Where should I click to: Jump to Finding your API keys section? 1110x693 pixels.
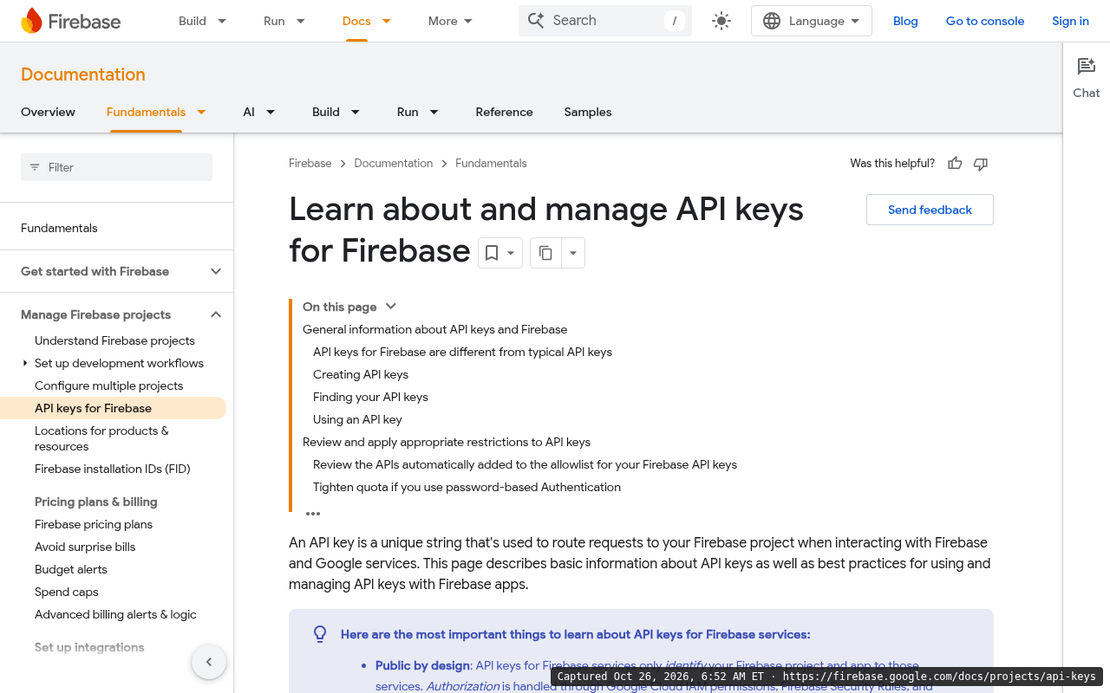click(370, 397)
